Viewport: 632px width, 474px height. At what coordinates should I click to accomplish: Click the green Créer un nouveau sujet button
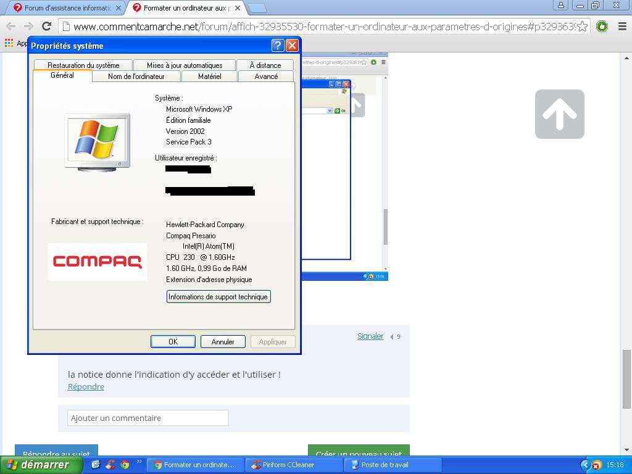point(359,451)
